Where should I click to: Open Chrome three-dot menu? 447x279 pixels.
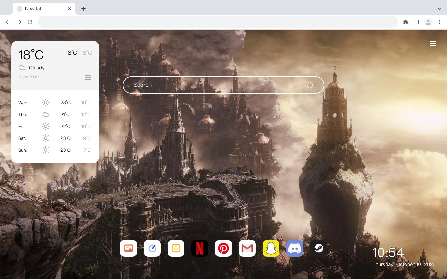(x=439, y=22)
